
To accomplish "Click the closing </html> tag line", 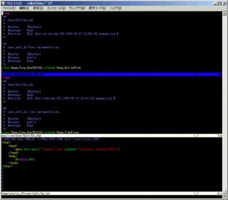I will pyautogui.click(x=7, y=166).
